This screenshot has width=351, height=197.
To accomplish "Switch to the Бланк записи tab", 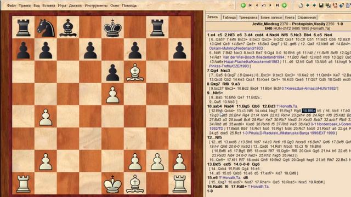I will click(x=271, y=17).
